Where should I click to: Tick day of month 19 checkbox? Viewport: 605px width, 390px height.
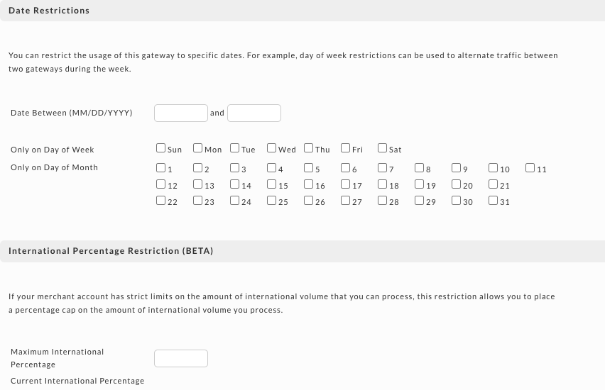(x=420, y=184)
